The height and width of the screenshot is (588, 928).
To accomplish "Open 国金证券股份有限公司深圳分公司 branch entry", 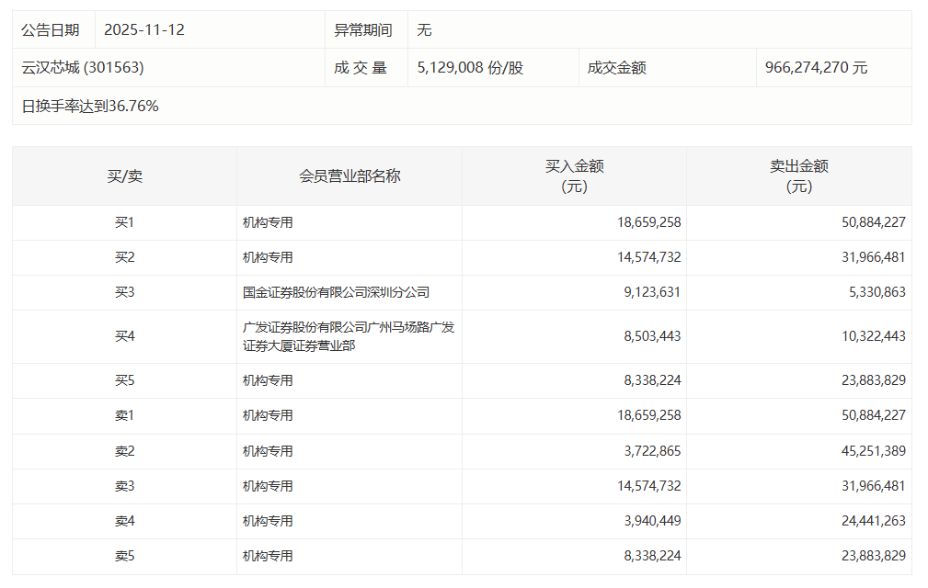I will [x=336, y=293].
